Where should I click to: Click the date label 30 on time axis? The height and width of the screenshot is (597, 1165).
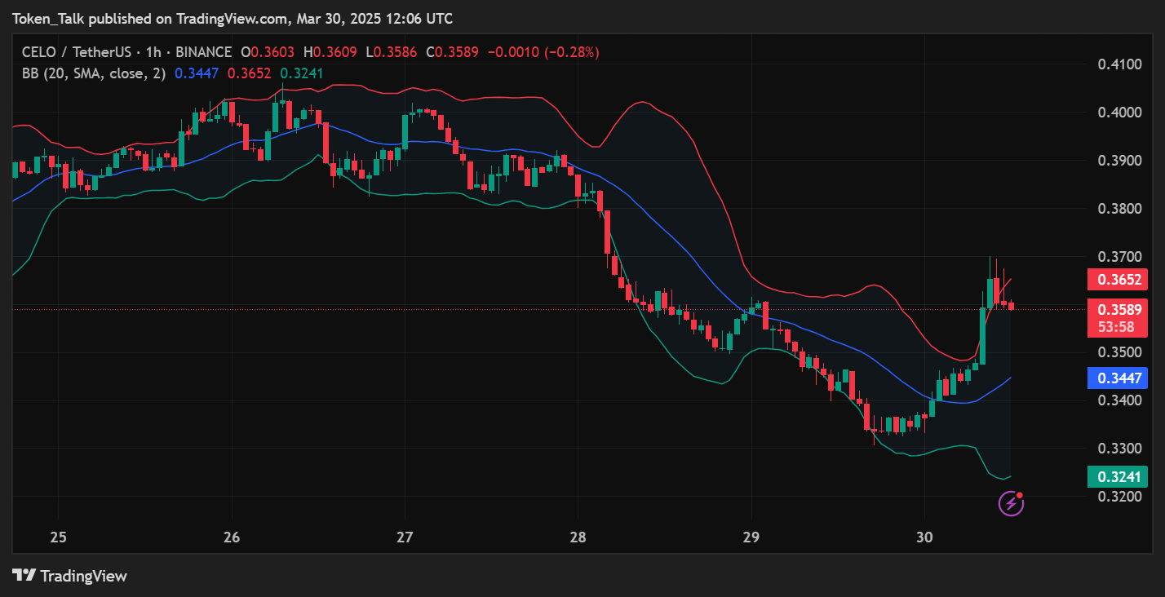pos(924,537)
